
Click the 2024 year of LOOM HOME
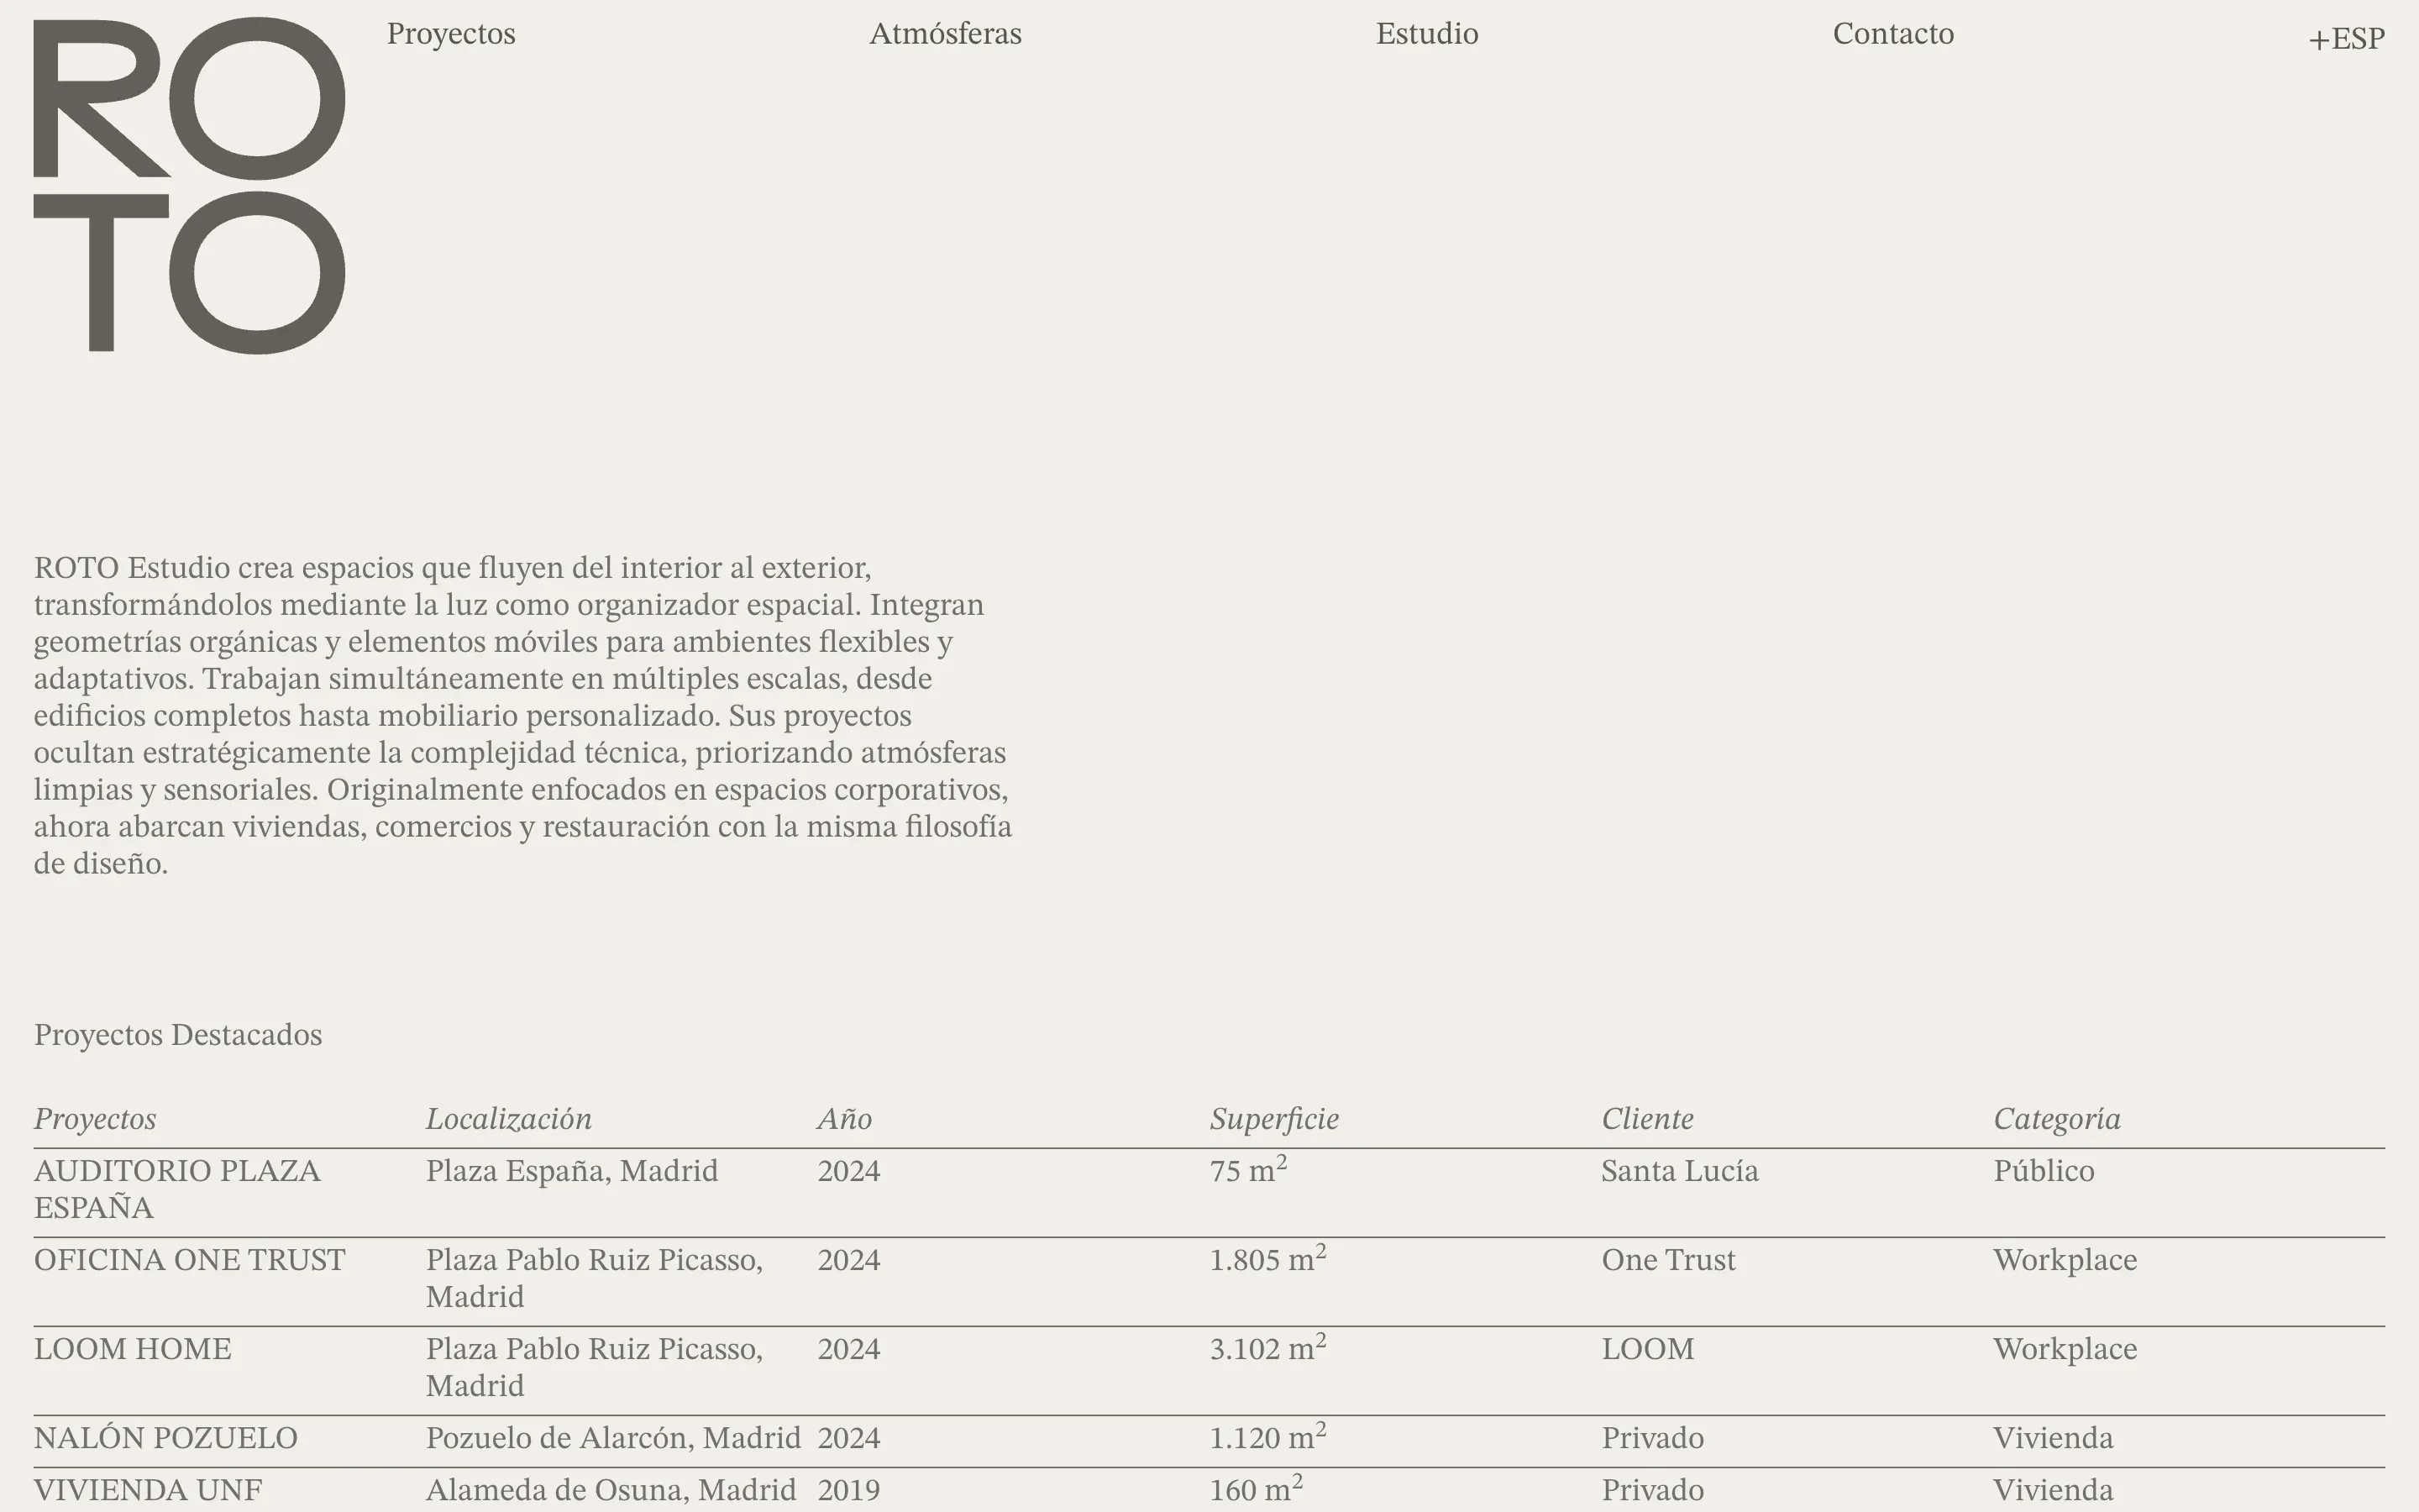[x=848, y=1349]
